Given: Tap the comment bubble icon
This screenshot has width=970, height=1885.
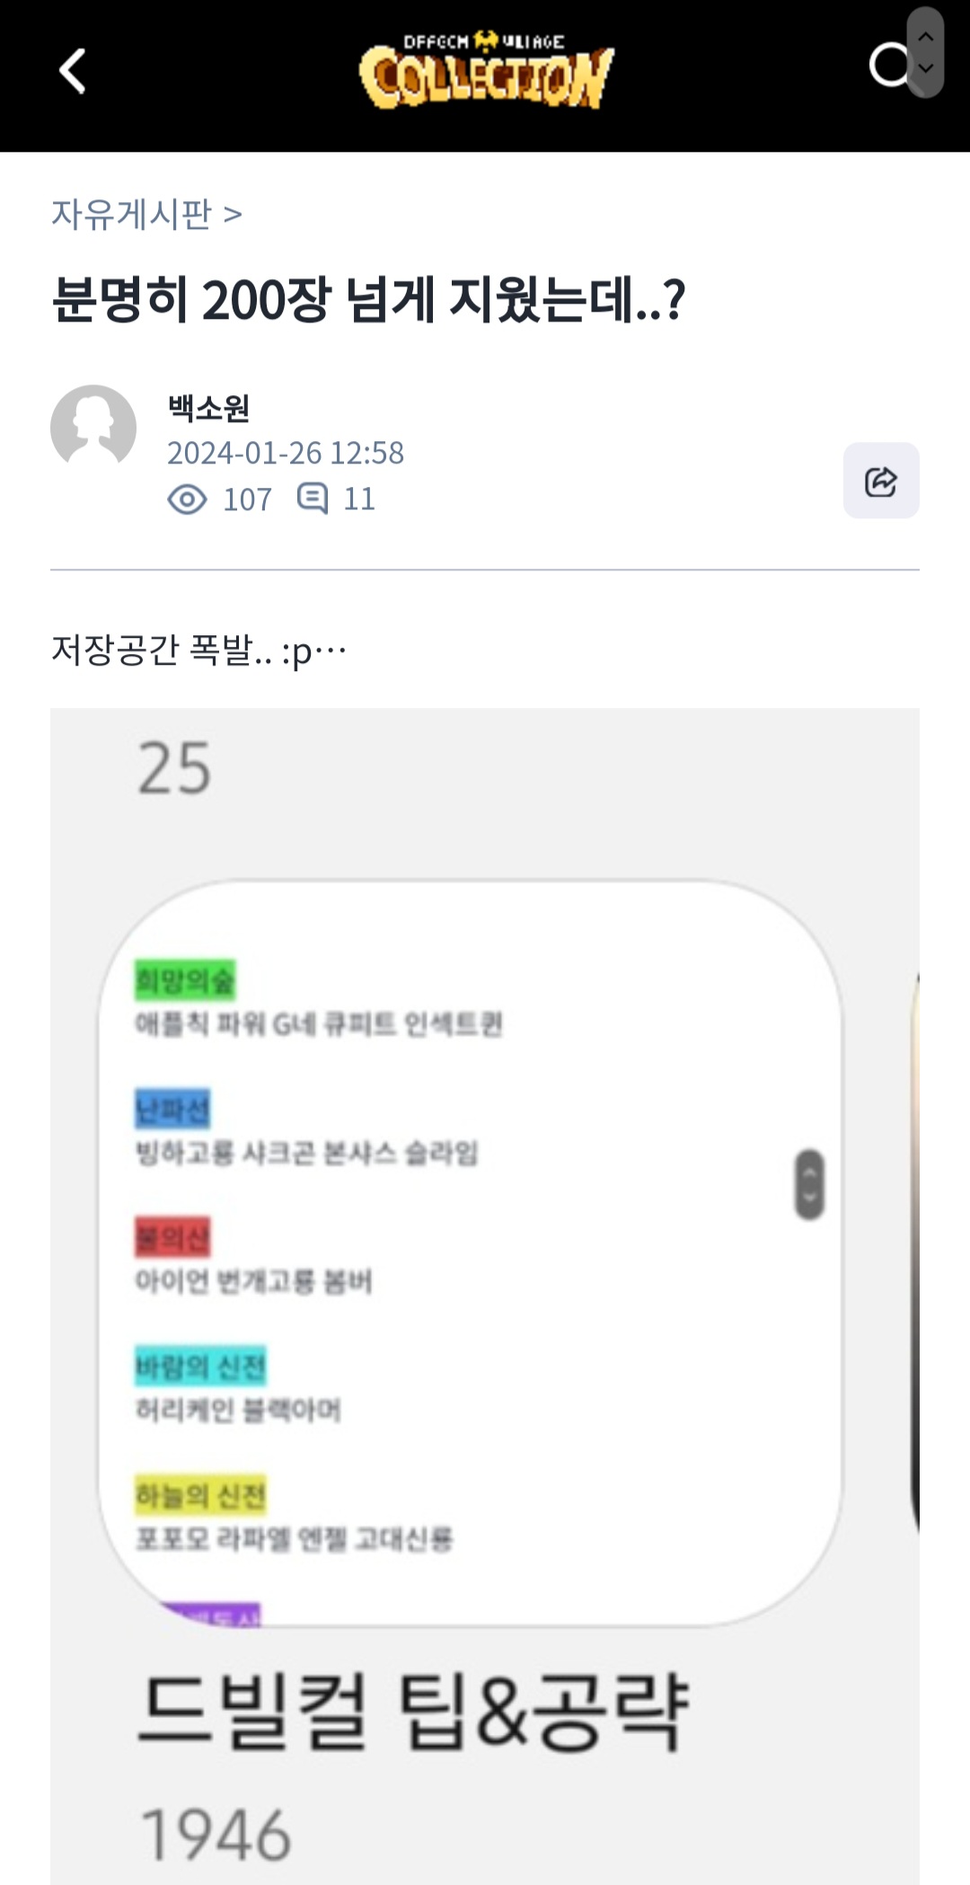Looking at the screenshot, I should (313, 498).
